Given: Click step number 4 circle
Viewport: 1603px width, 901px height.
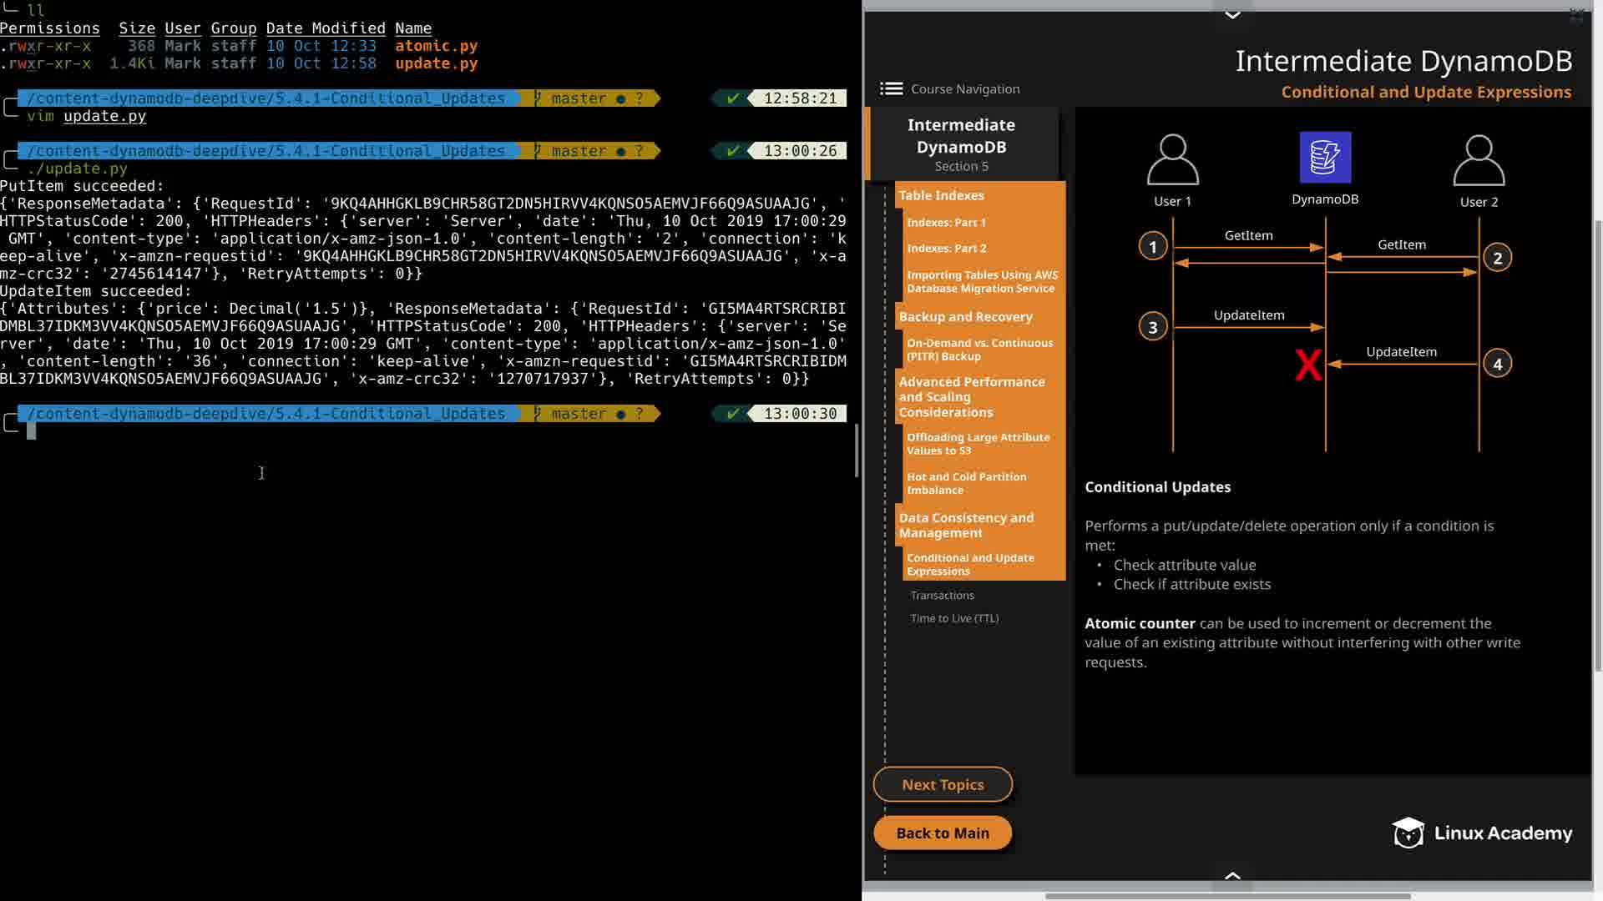Looking at the screenshot, I should pos(1497,364).
